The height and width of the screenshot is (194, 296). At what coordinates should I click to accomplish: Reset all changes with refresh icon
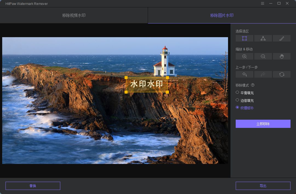(282, 74)
